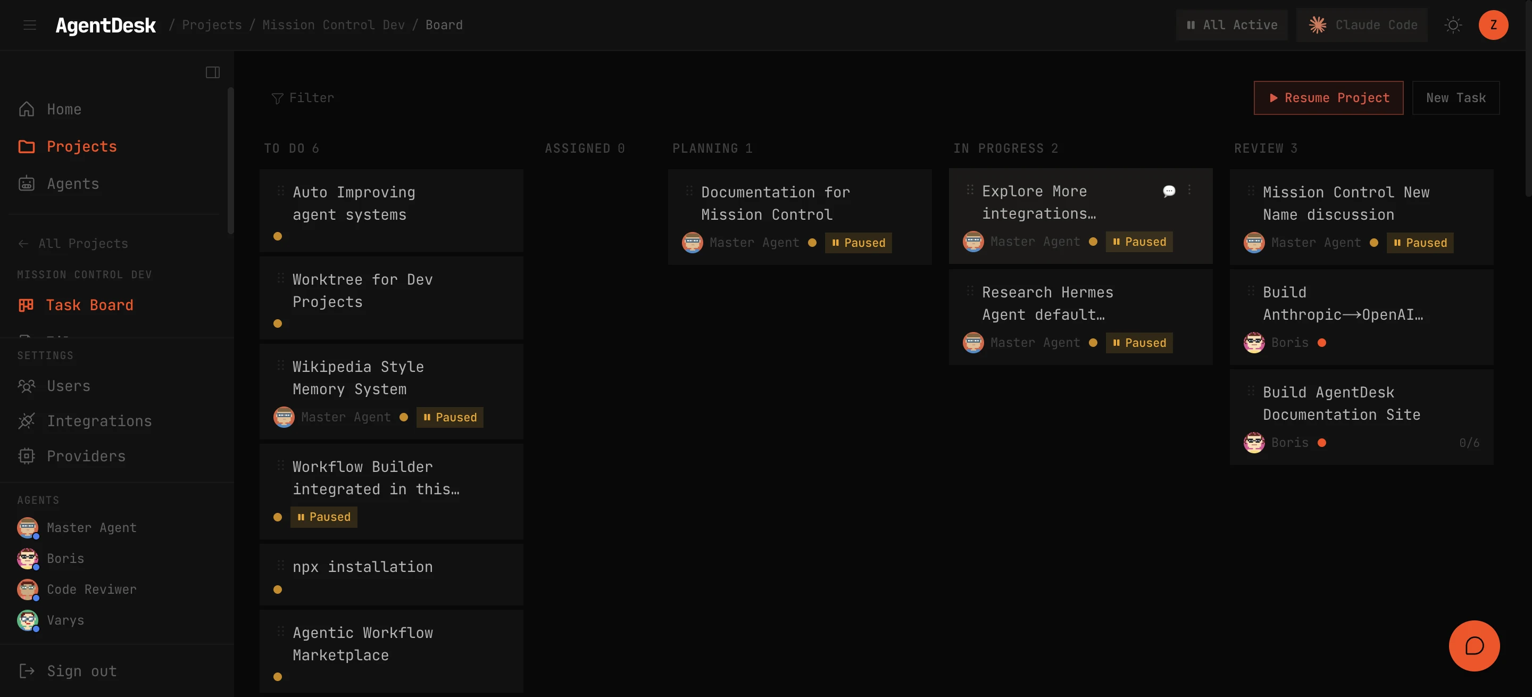Go back to All Projects
1532x697 pixels.
(72, 243)
